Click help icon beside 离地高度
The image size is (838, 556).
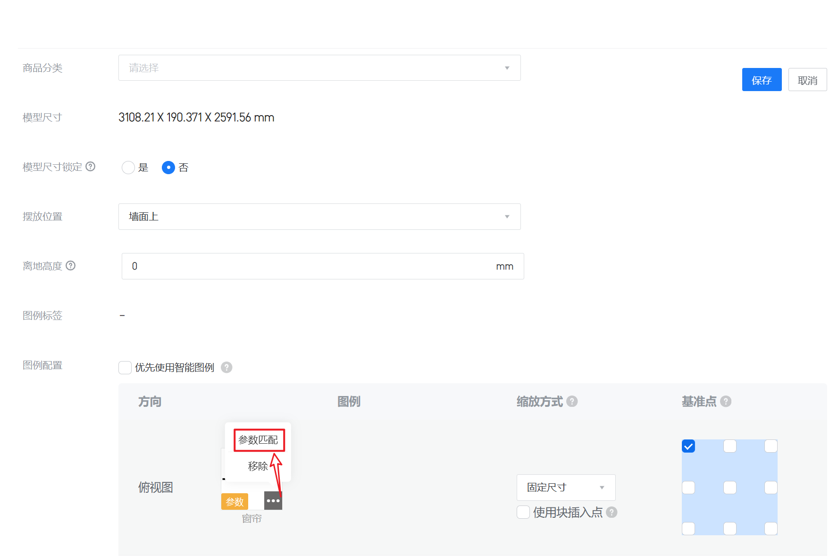click(71, 266)
